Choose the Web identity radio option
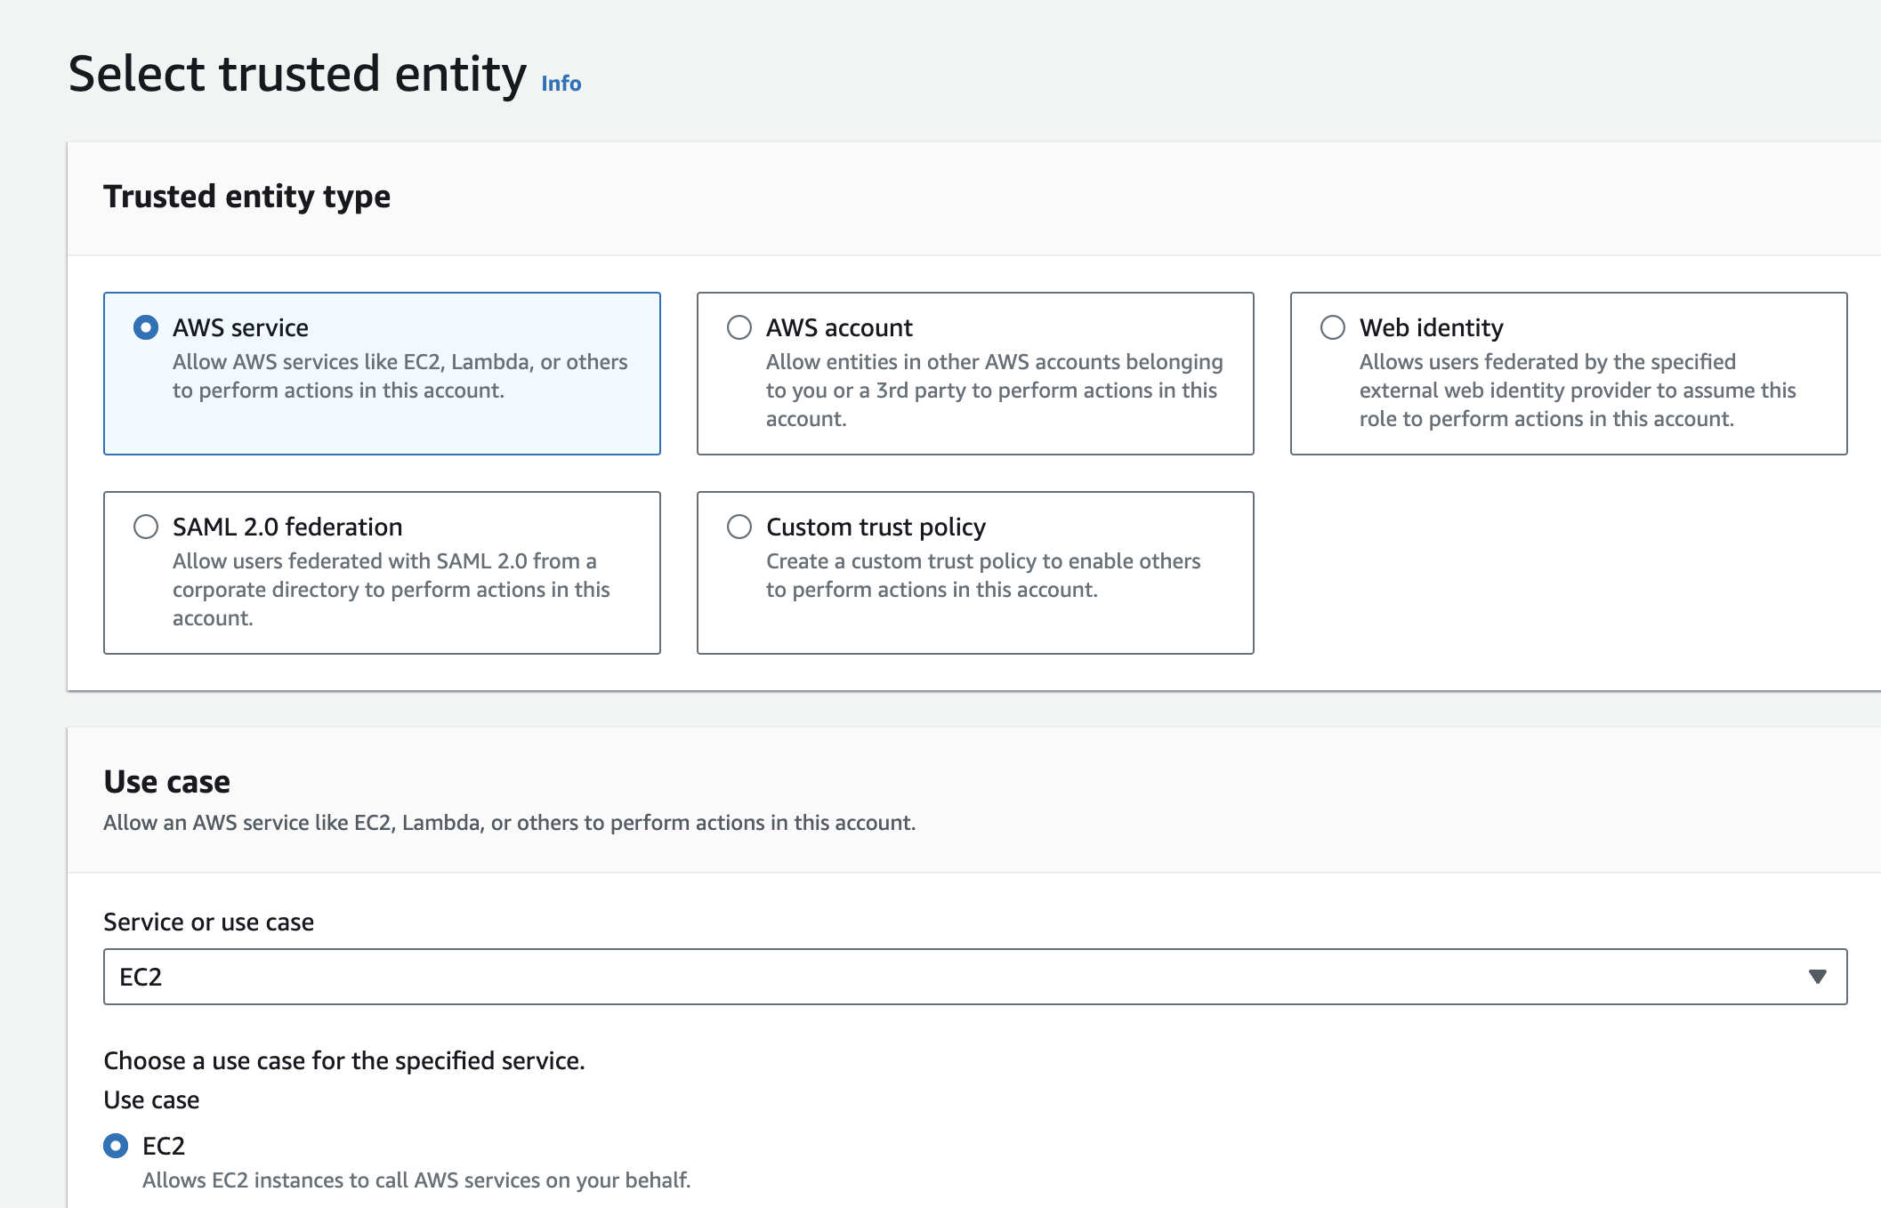This screenshot has height=1208, width=1881. click(x=1333, y=327)
